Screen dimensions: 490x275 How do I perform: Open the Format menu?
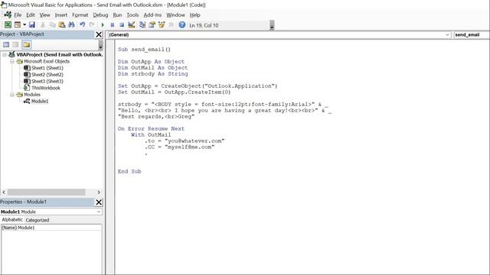pos(80,15)
